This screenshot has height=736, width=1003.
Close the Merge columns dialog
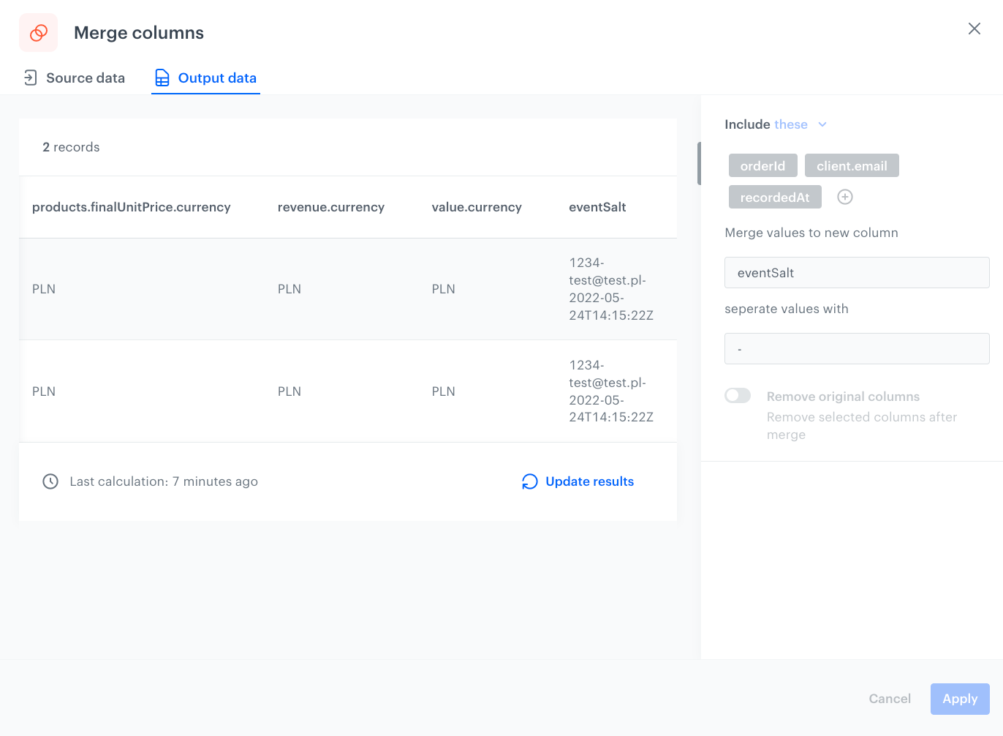pos(974,29)
